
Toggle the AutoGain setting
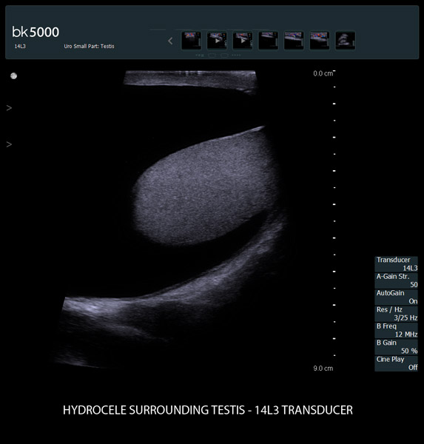(396, 297)
